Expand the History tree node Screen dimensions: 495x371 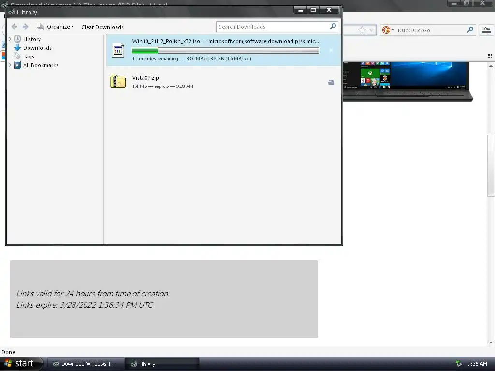pos(10,39)
